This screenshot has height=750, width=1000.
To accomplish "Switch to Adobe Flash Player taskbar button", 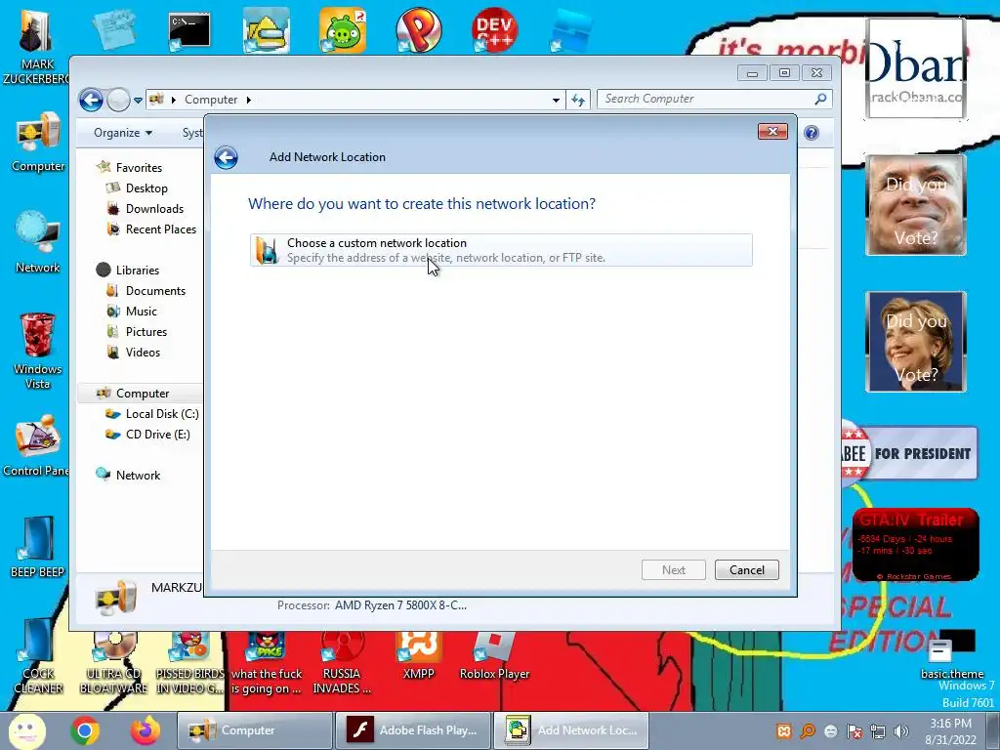I will point(413,730).
